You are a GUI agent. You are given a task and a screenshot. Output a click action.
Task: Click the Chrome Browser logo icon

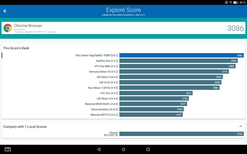pyautogui.click(x=8, y=28)
